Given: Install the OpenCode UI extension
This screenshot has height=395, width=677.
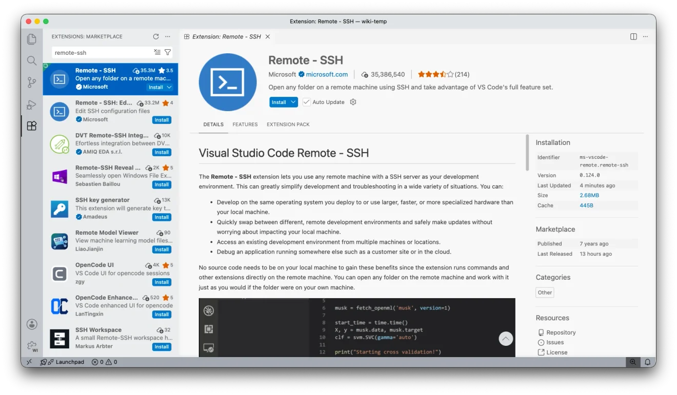Looking at the screenshot, I should 162,282.
